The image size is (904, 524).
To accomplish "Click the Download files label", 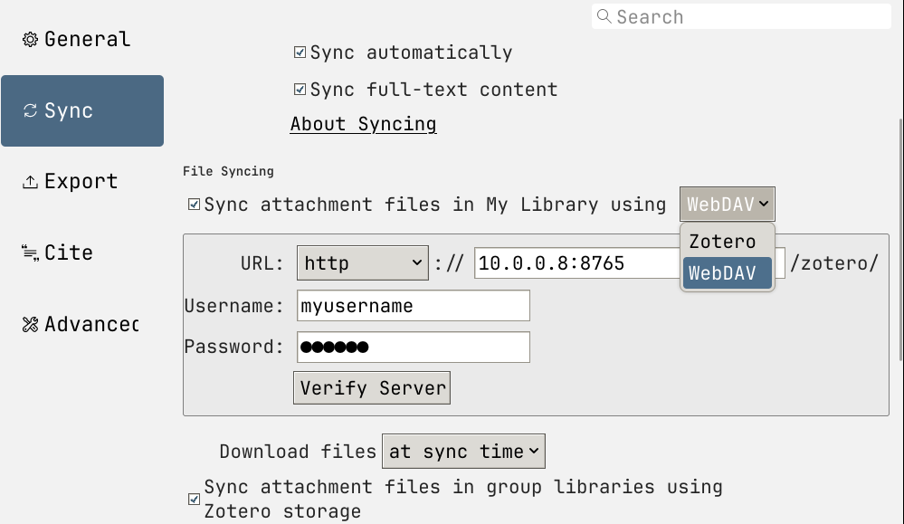I will 298,452.
